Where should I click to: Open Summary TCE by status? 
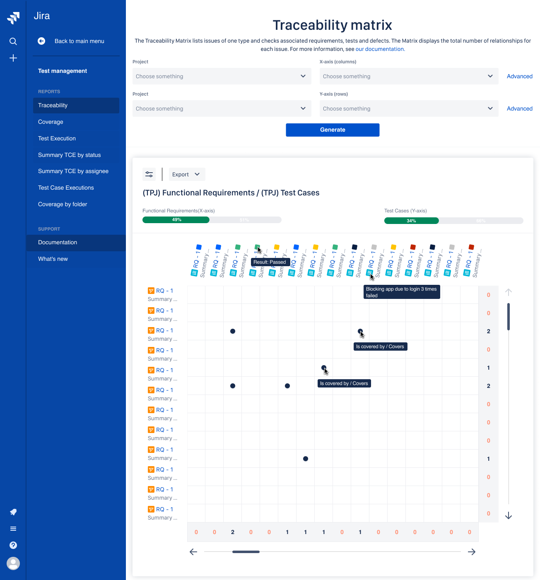76,155
